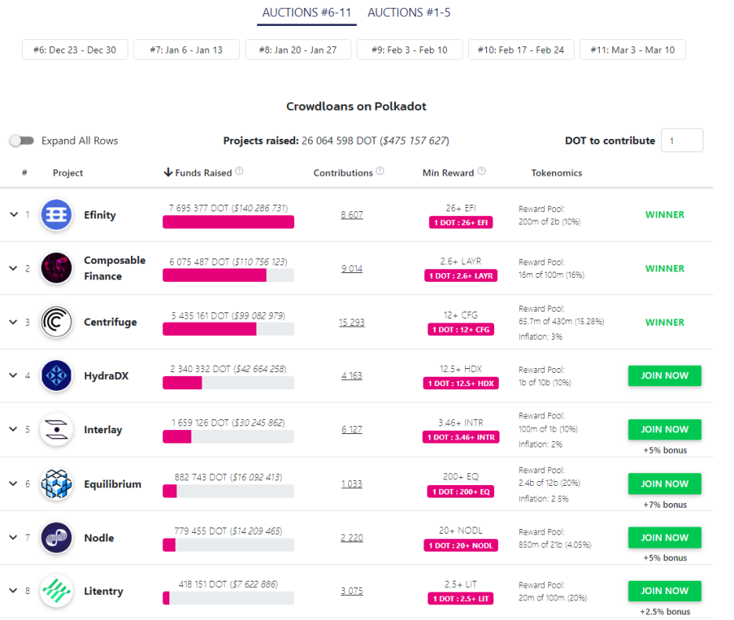734x620 pixels.
Task: Open Centrifuge contributions 15 293
Action: 351,323
